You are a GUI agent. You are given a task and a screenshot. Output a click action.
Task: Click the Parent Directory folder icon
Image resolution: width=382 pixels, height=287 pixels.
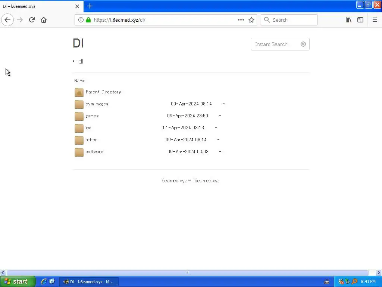(x=79, y=92)
